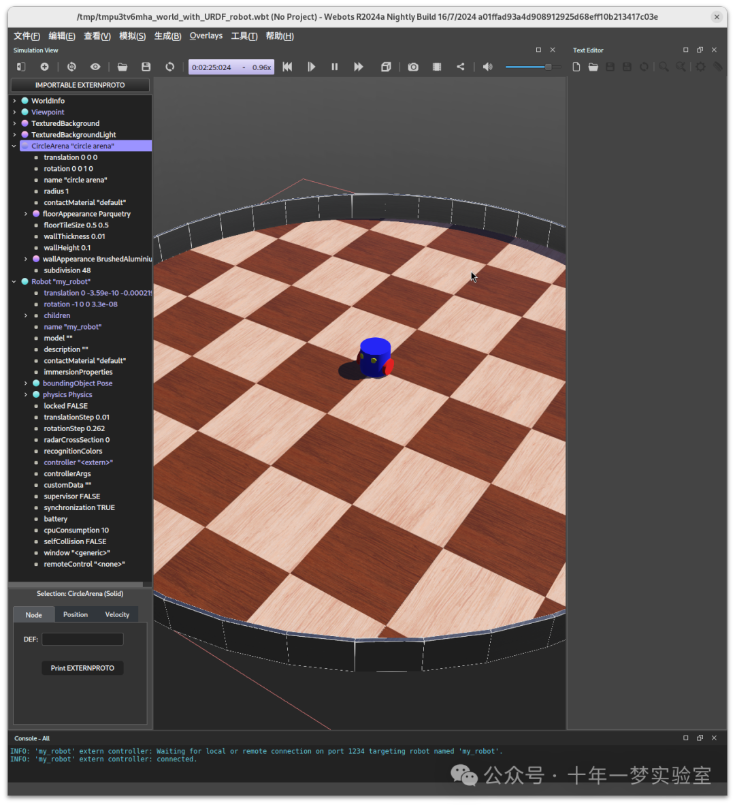Screen dimensions: 735x805
Task: Float the Console panel
Action: point(700,738)
